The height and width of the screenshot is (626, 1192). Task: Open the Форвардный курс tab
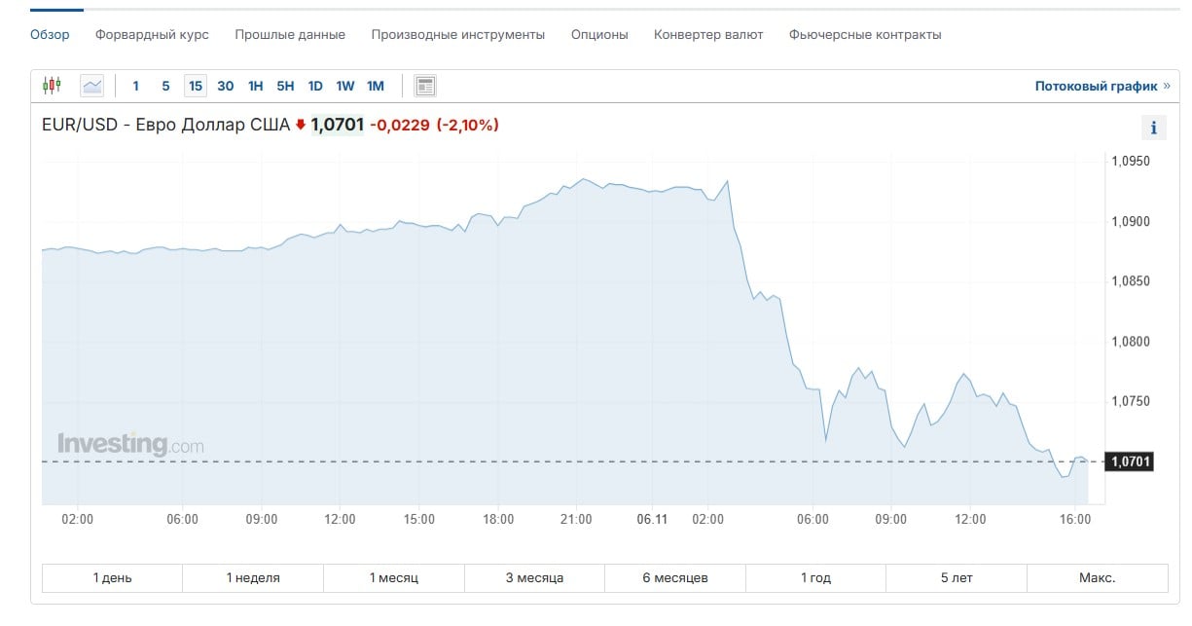[152, 34]
